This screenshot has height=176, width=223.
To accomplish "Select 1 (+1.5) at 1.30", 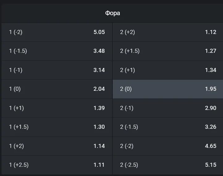I will tap(57, 127).
